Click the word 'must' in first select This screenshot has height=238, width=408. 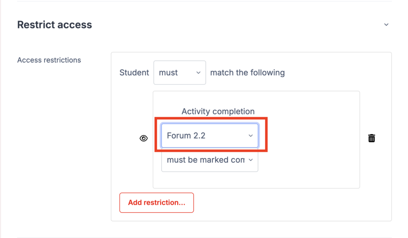pyautogui.click(x=168, y=73)
